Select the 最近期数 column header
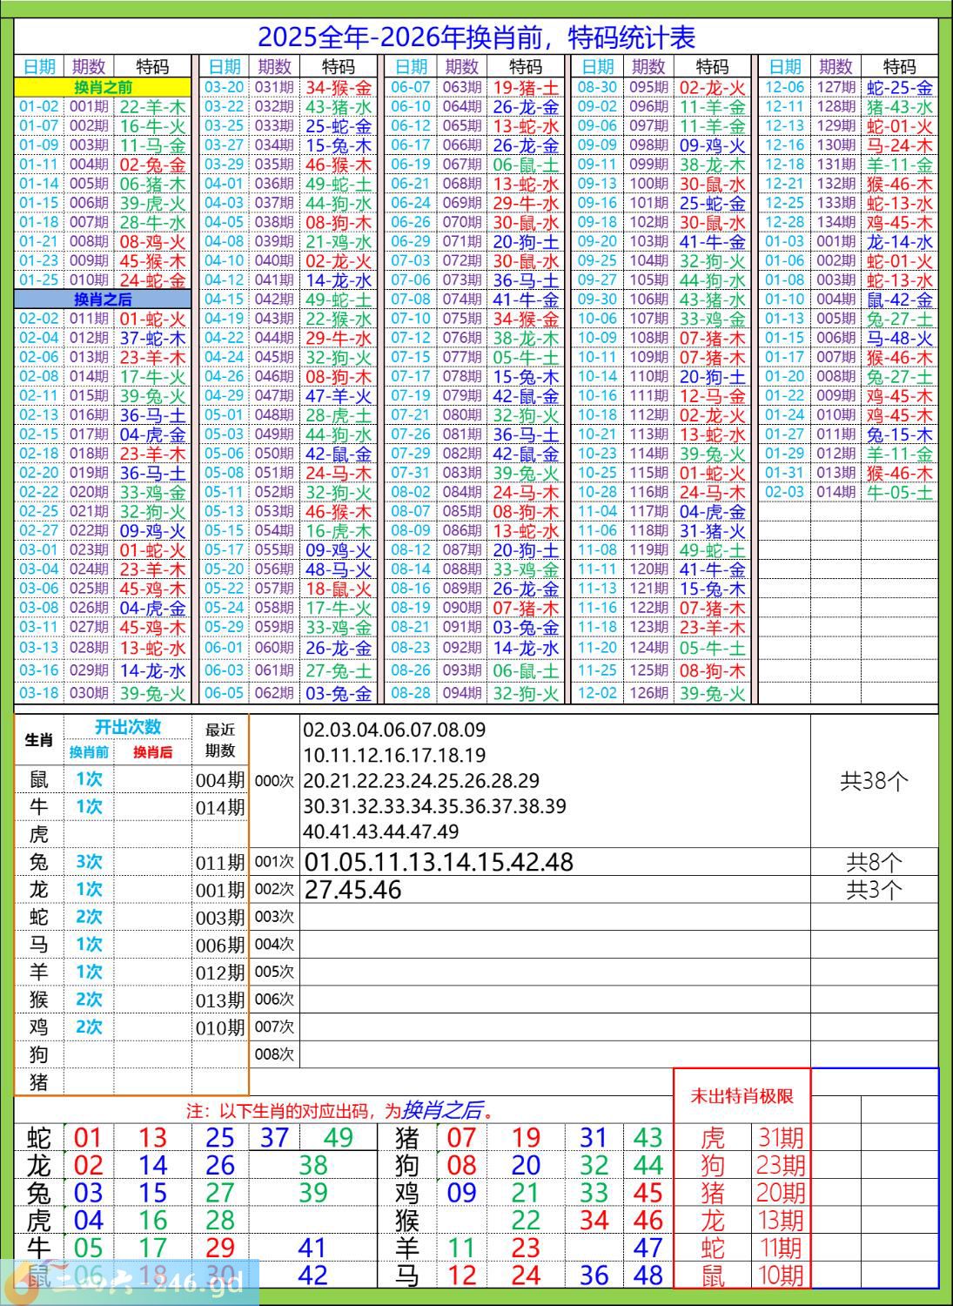The height and width of the screenshot is (1306, 953). (220, 740)
